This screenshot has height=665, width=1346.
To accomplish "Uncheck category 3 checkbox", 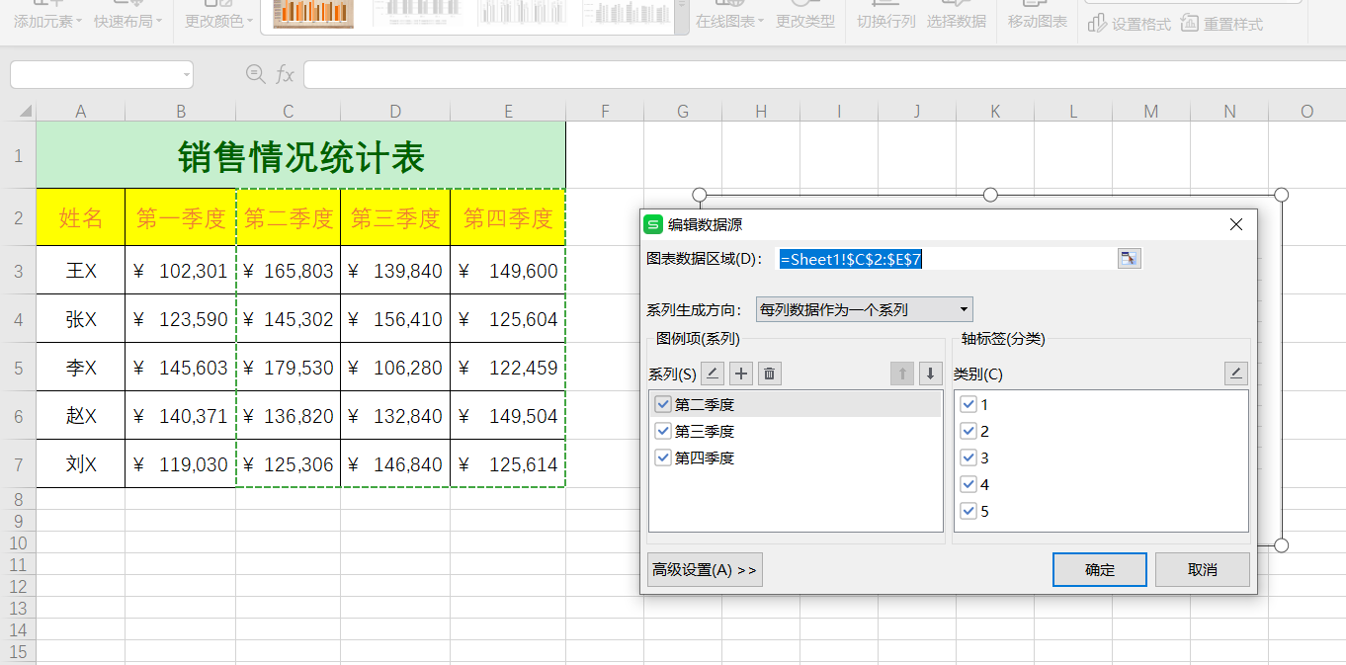I will [968, 457].
